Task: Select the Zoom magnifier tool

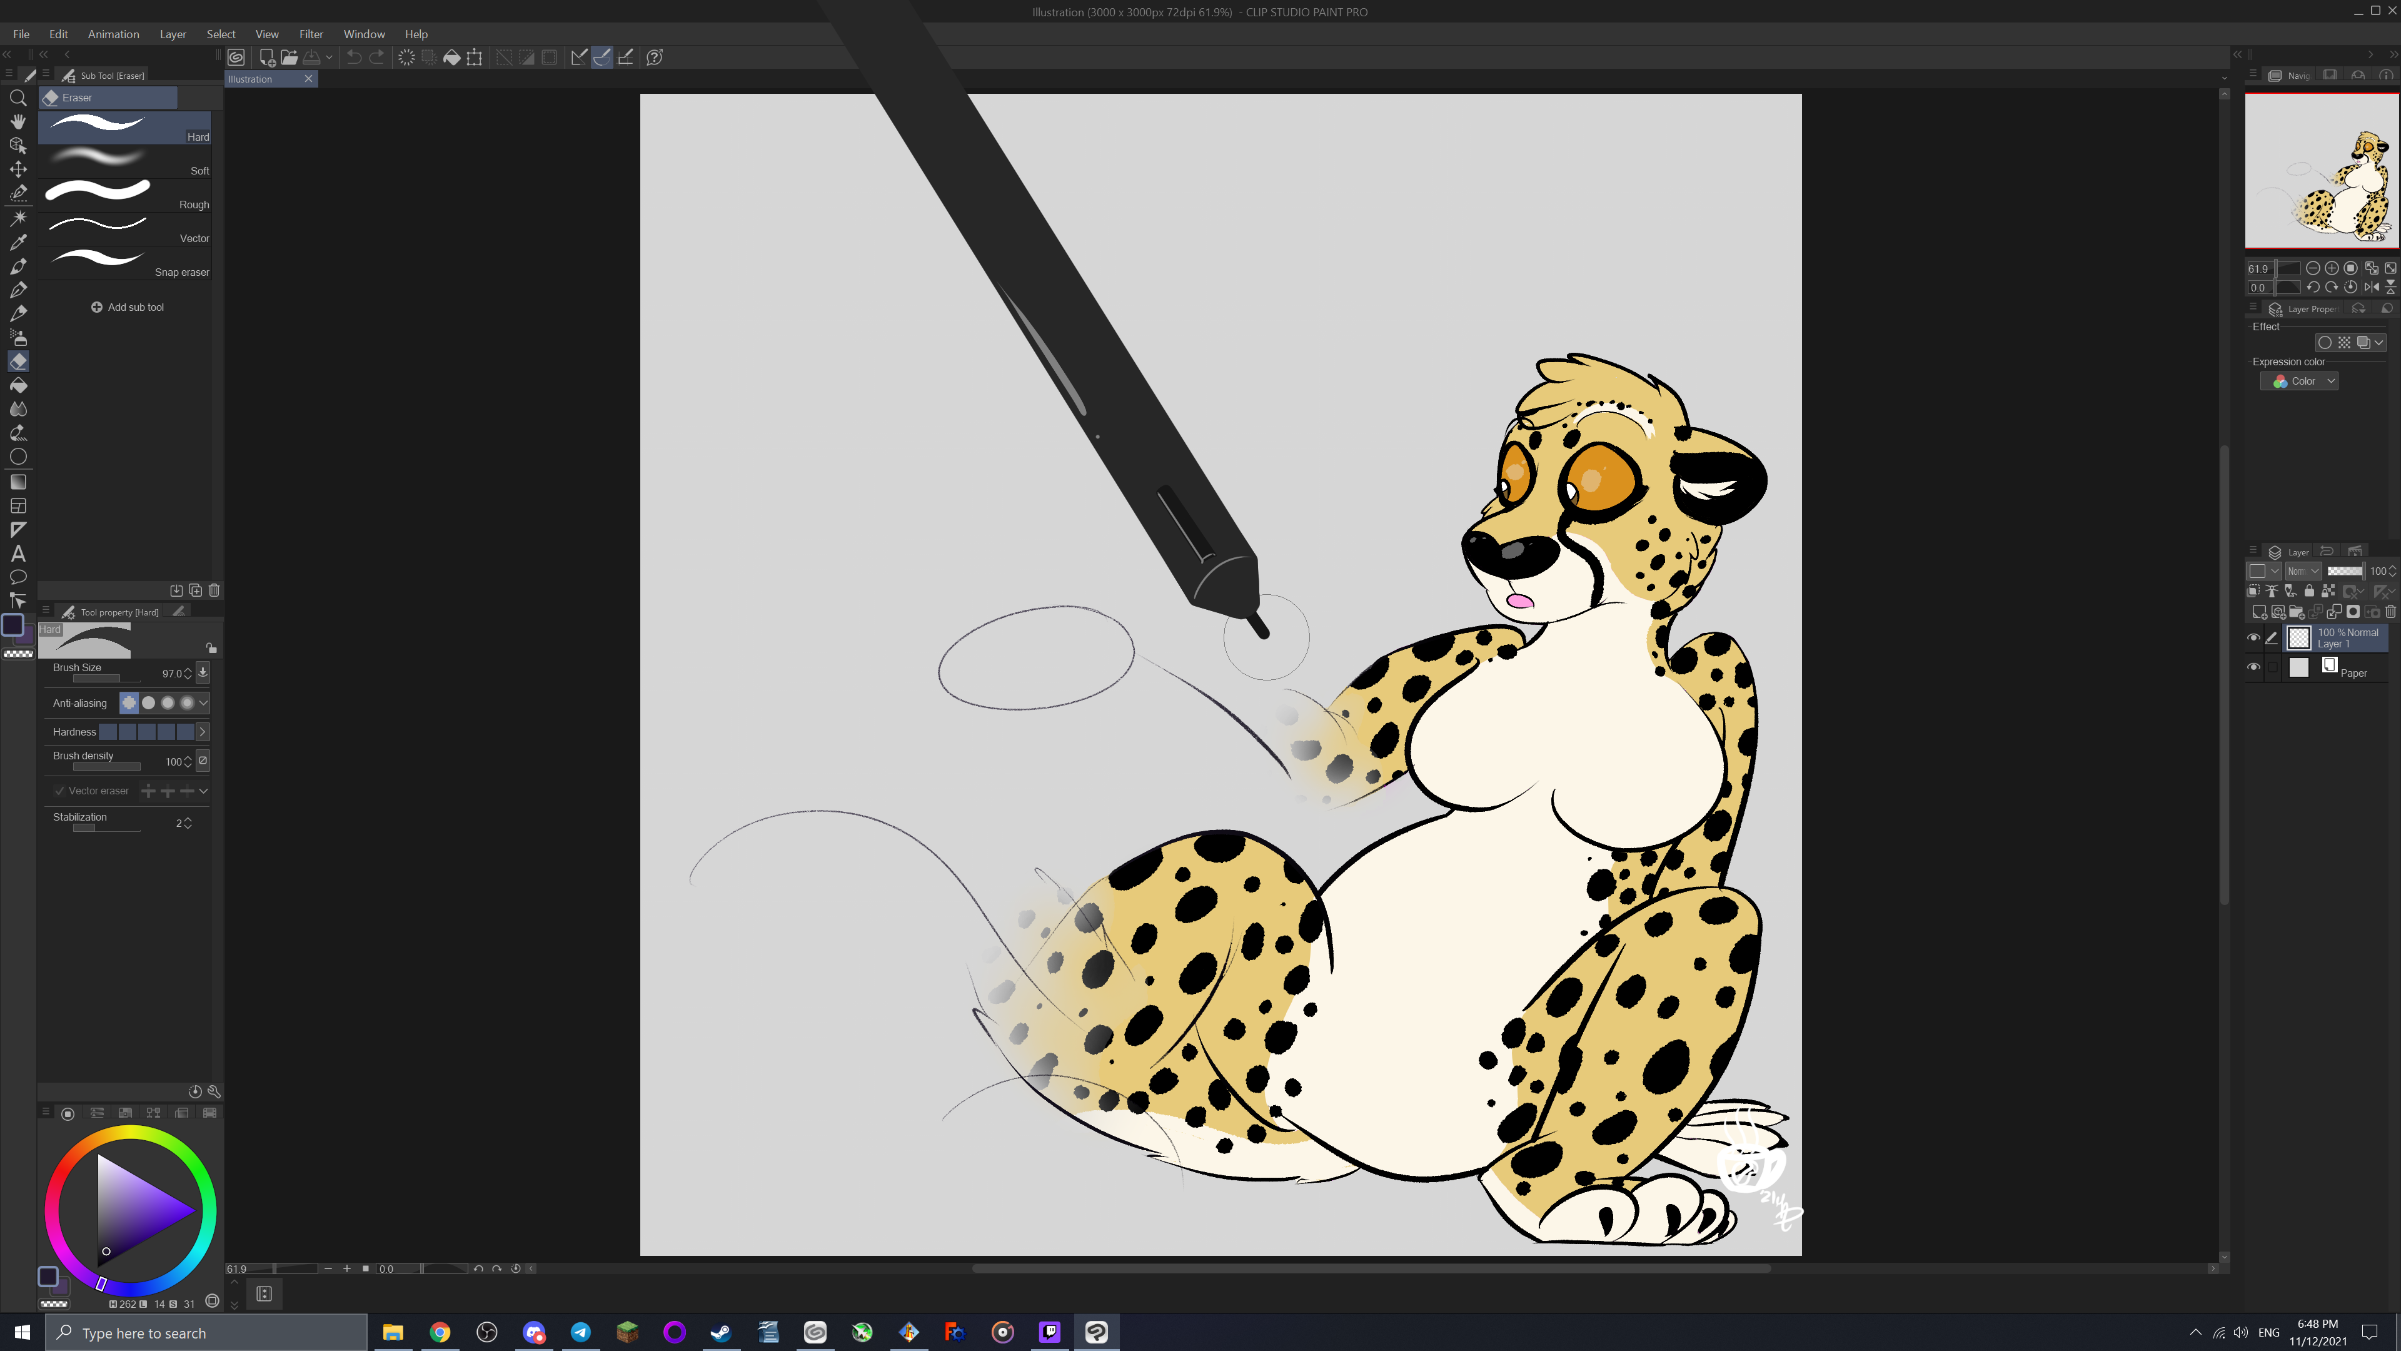Action: [18, 98]
